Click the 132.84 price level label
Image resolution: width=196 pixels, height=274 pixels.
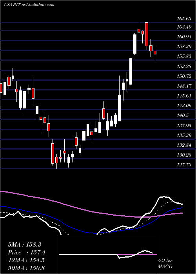[x=184, y=145]
